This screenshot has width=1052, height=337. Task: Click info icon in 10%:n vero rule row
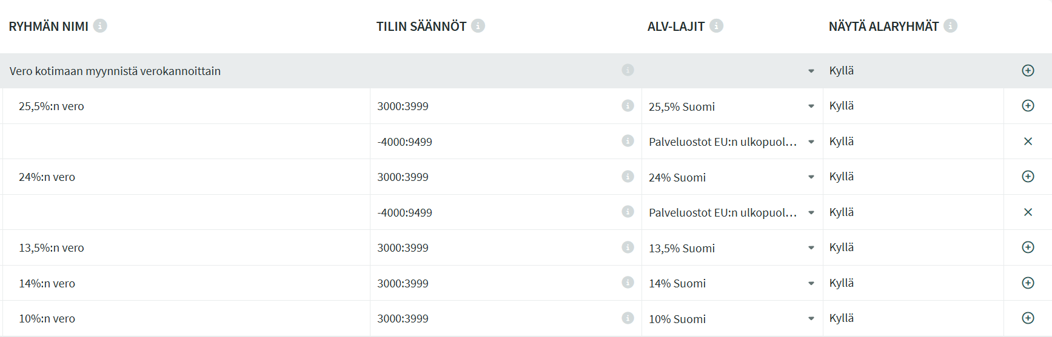point(628,318)
